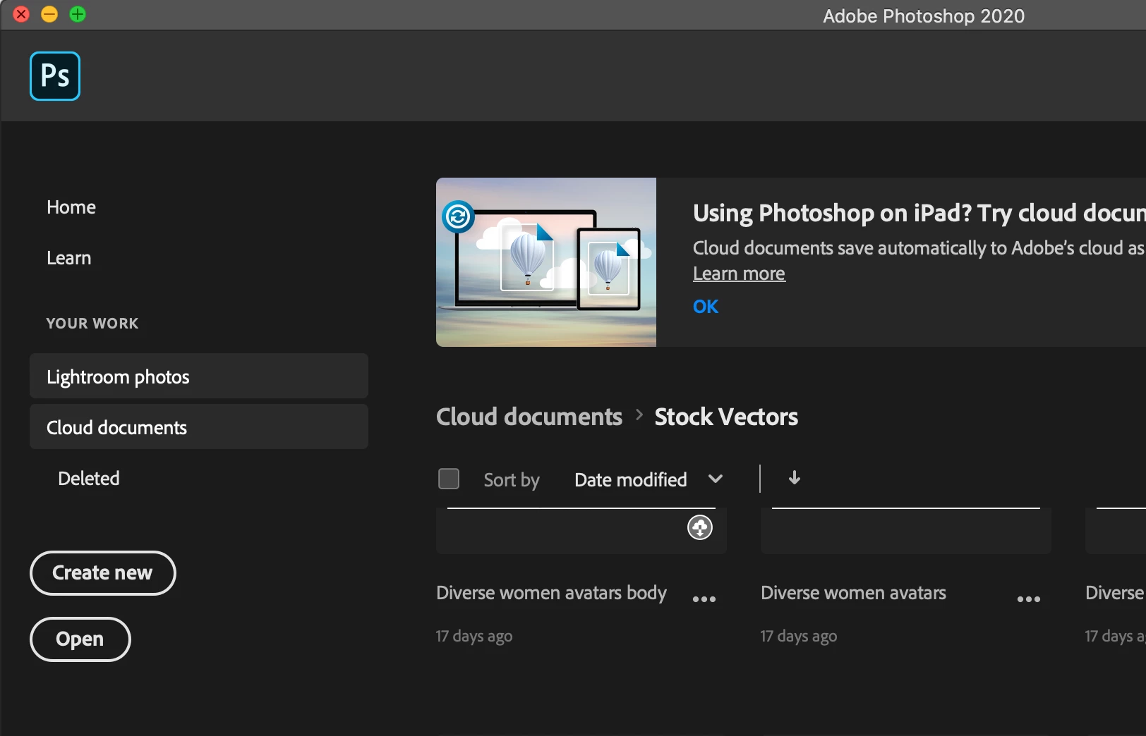Viewport: 1146px width, 736px height.
Task: Select Cloud documents in sidebar
Action: [x=199, y=427]
